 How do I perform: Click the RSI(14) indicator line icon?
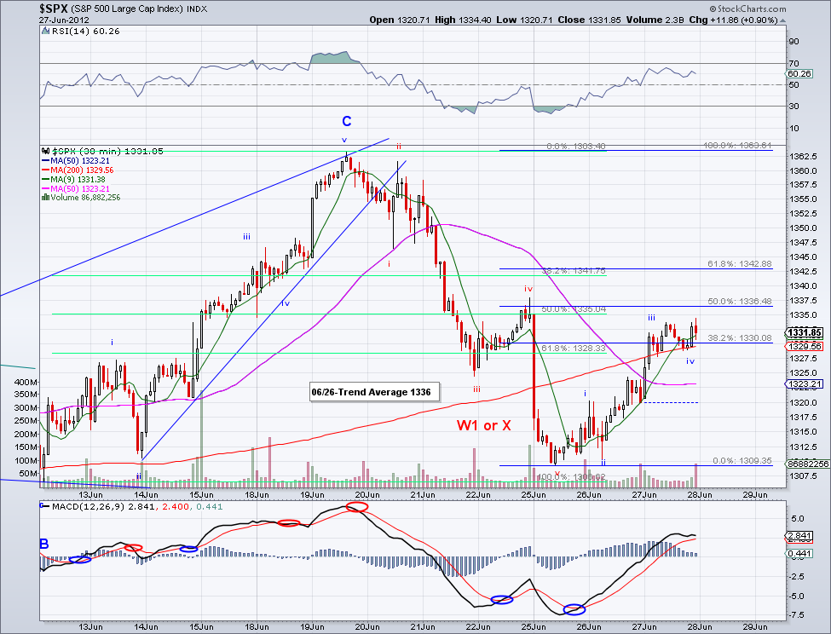pos(45,32)
